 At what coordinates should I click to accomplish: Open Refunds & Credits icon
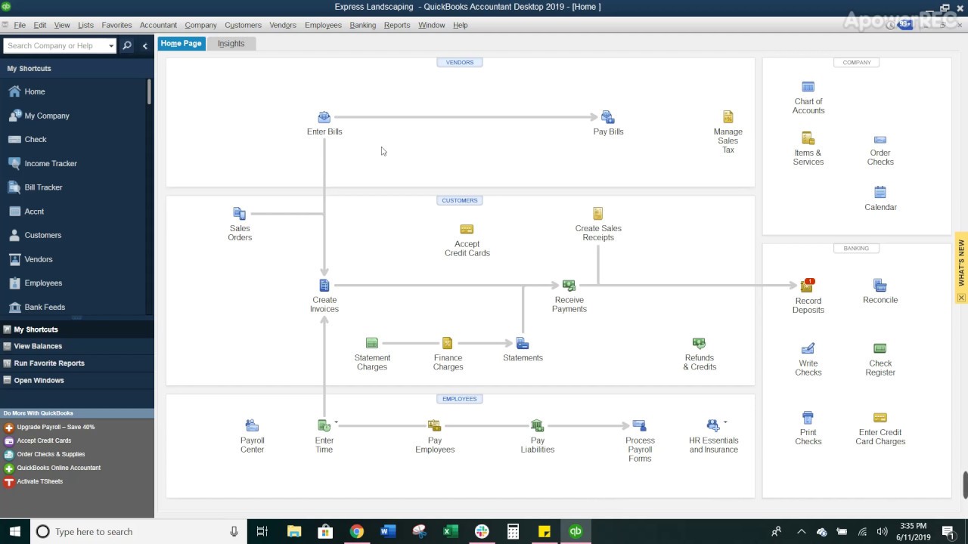699,343
